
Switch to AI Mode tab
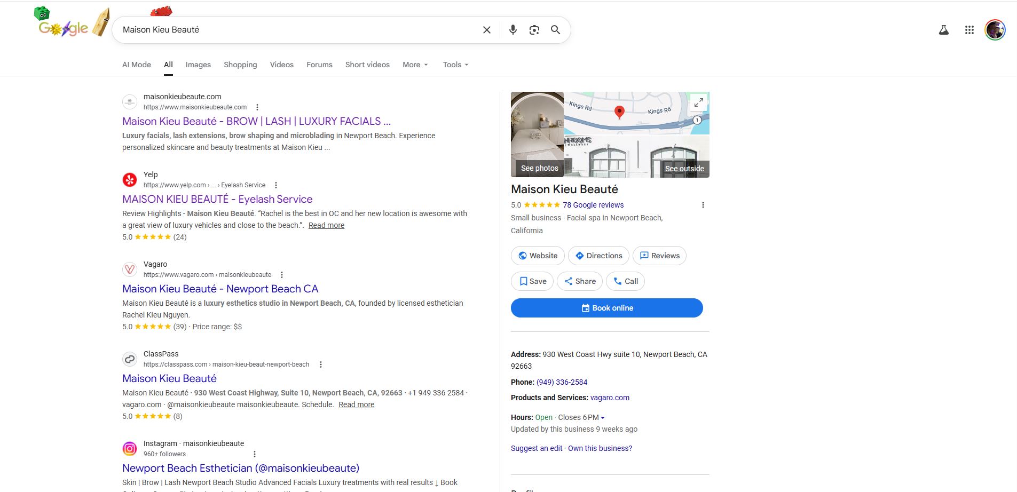click(137, 65)
